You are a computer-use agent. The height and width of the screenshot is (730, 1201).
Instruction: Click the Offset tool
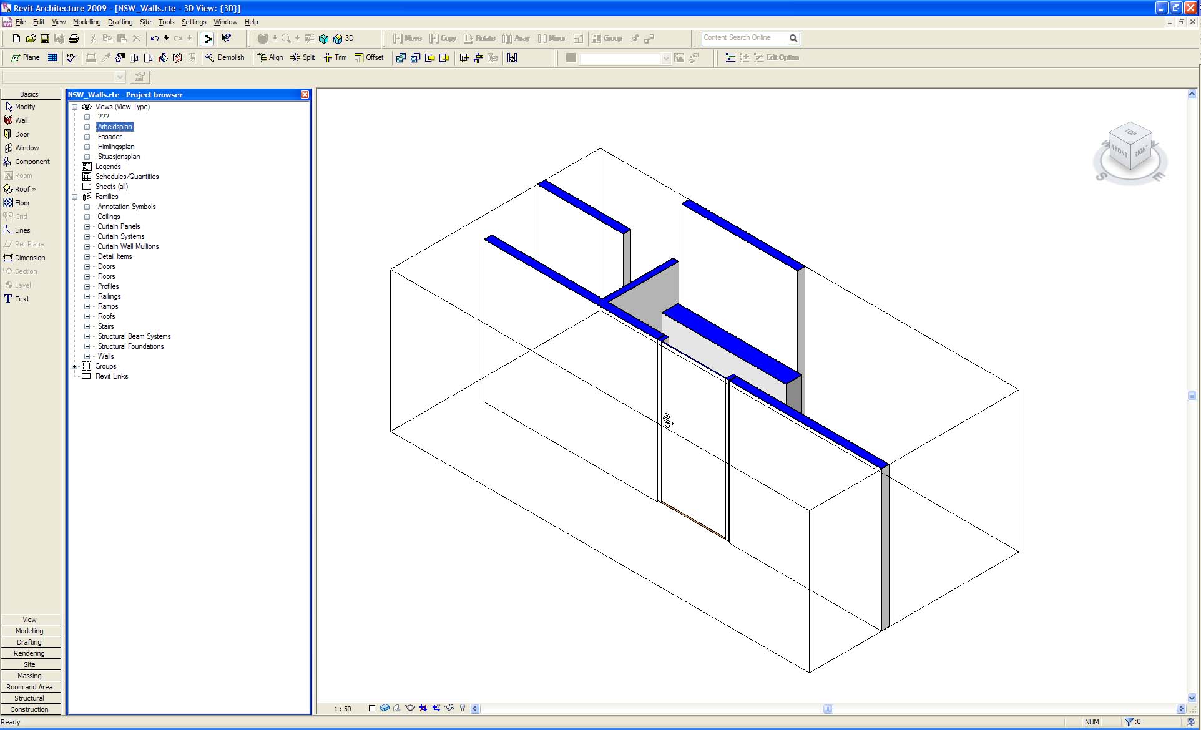pos(369,57)
